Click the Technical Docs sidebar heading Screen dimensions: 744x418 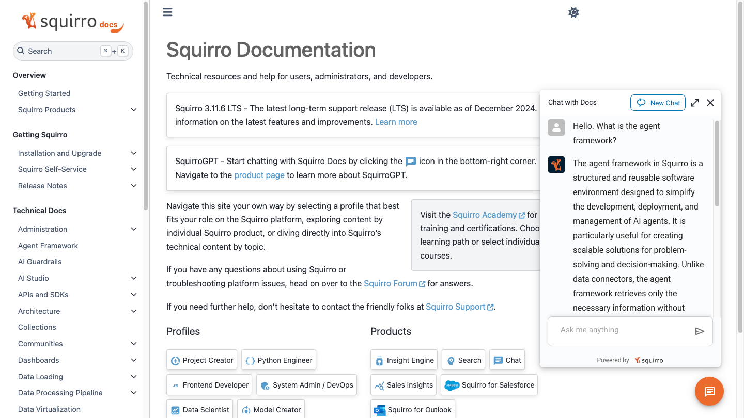tap(40, 211)
